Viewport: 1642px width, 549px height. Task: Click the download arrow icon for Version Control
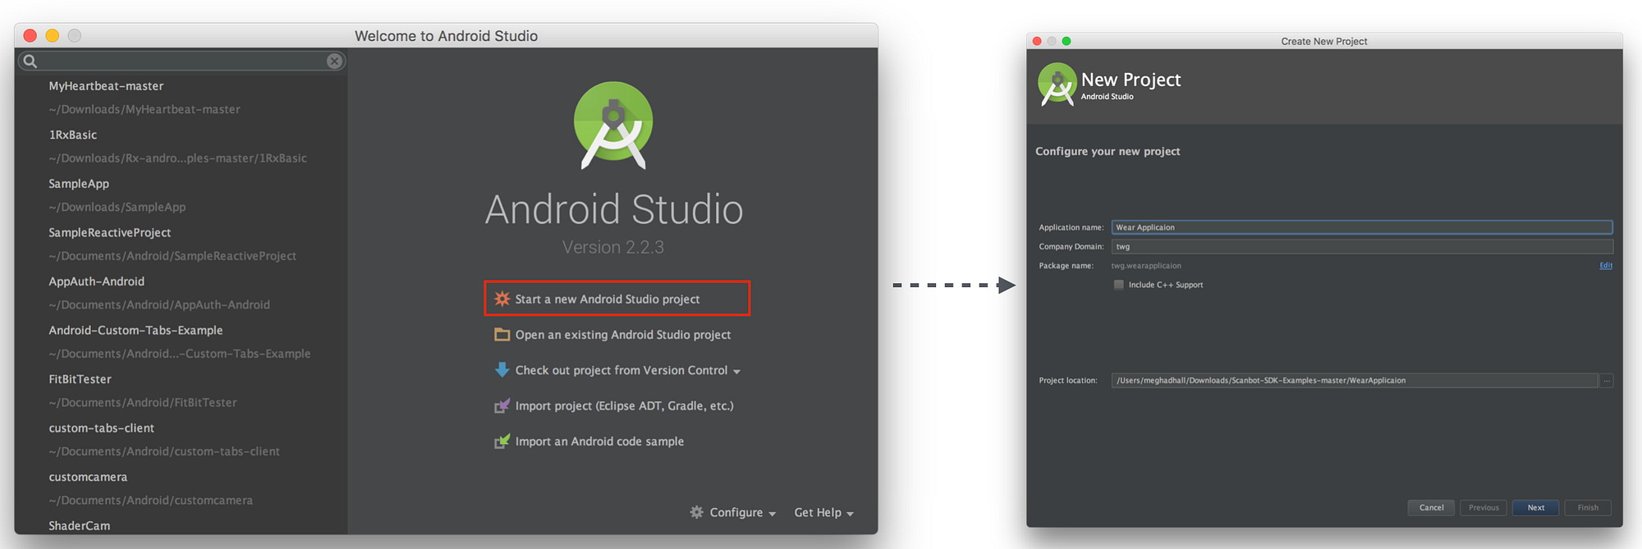[x=502, y=370]
